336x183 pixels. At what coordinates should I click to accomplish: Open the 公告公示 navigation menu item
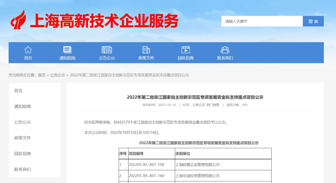107,57
